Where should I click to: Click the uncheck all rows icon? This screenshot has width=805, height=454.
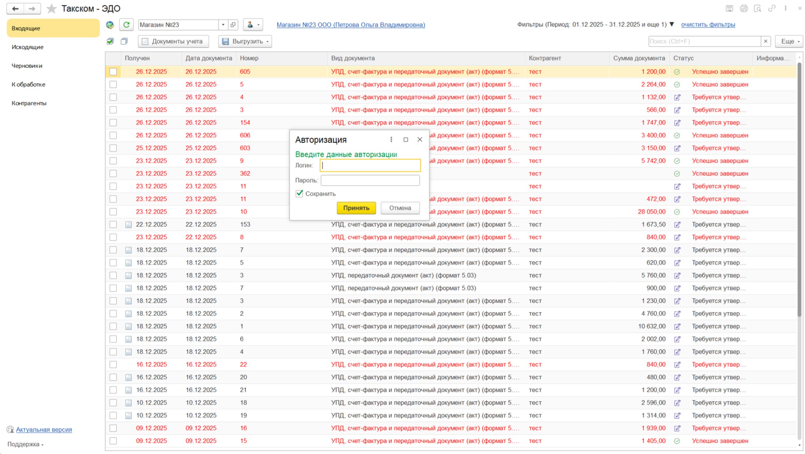click(x=124, y=41)
